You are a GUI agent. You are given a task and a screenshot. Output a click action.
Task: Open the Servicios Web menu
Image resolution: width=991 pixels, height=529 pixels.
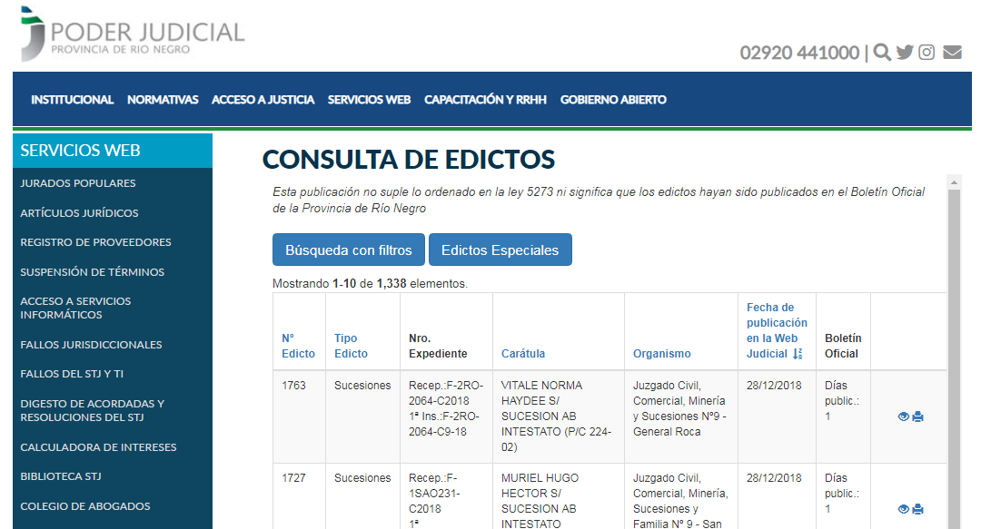pyautogui.click(x=369, y=100)
